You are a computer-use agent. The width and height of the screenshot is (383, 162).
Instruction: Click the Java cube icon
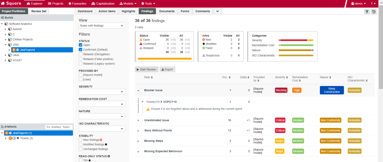coord(10,55)
